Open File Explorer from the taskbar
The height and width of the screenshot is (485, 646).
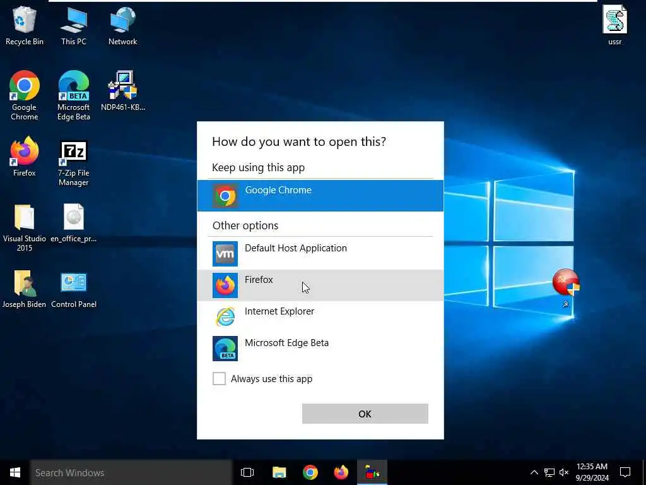click(279, 472)
